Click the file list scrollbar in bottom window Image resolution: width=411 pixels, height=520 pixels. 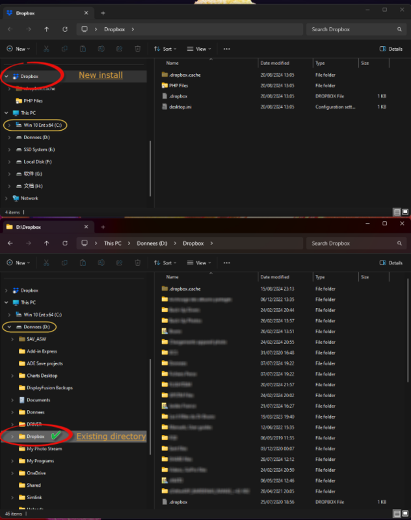tap(407, 330)
